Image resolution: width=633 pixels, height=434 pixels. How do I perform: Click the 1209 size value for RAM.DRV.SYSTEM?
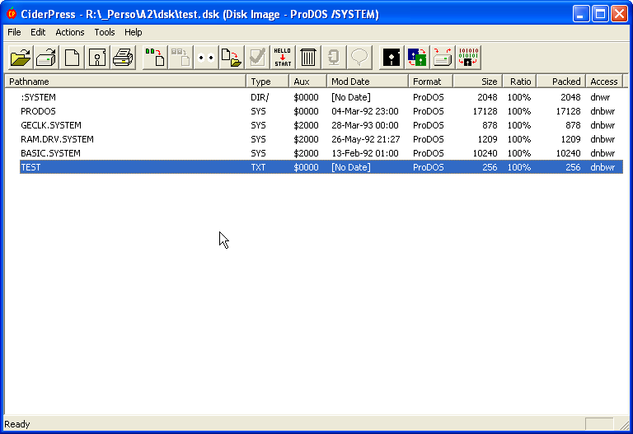[487, 139]
